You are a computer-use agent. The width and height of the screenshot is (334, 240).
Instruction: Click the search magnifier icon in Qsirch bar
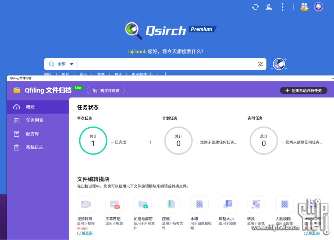coord(51,64)
